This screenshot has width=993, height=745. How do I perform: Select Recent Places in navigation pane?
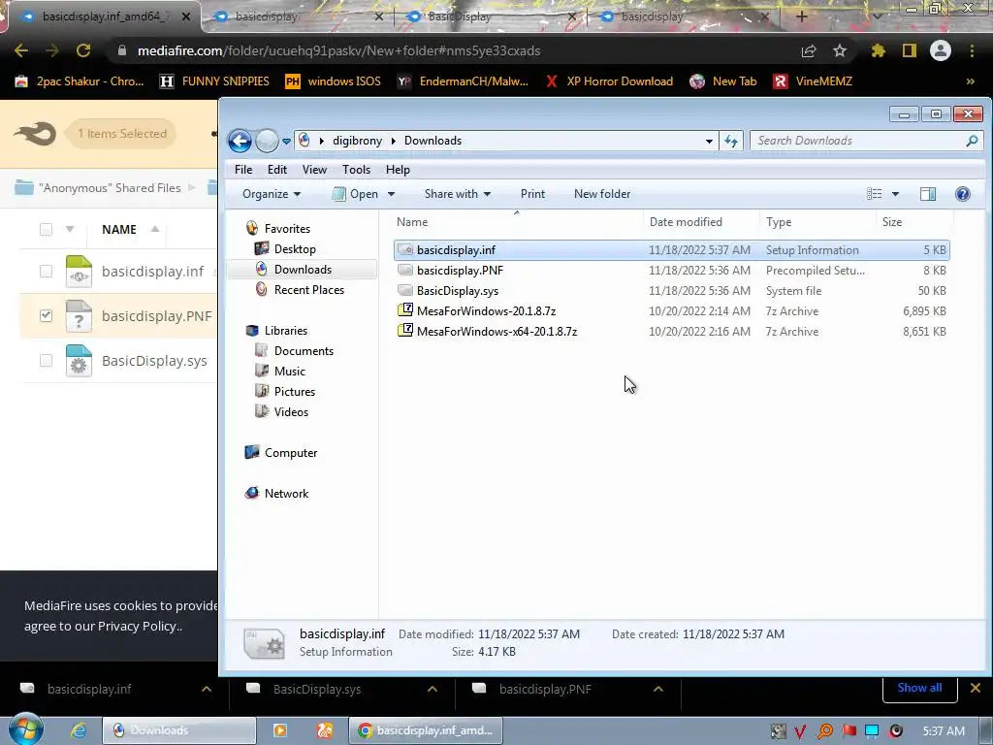(309, 289)
